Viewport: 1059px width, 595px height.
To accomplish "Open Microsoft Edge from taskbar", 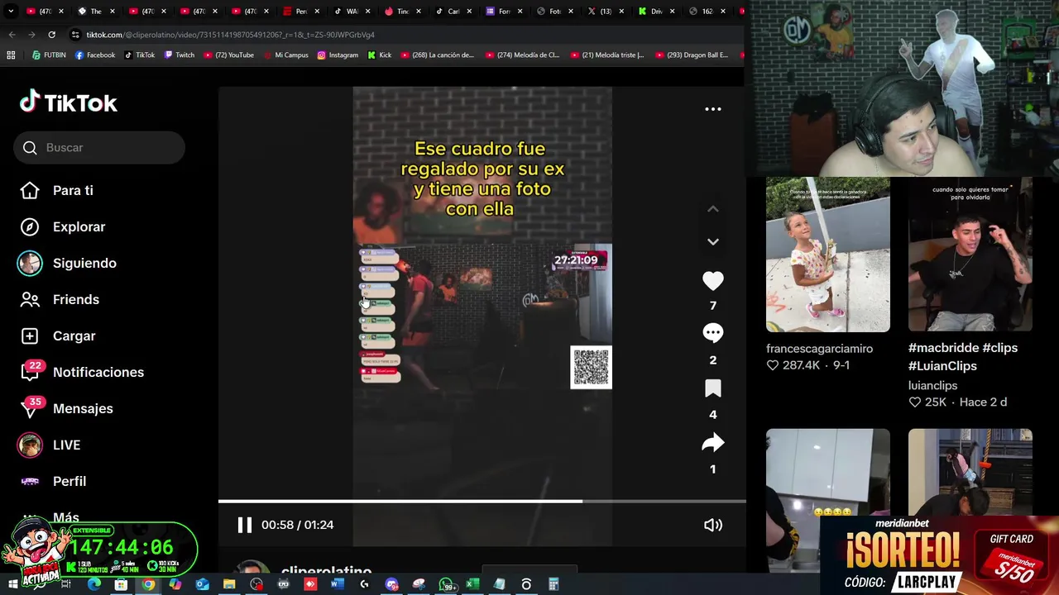I will 93,584.
